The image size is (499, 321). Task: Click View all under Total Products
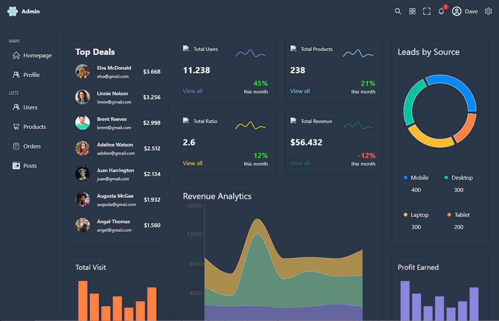coord(300,91)
